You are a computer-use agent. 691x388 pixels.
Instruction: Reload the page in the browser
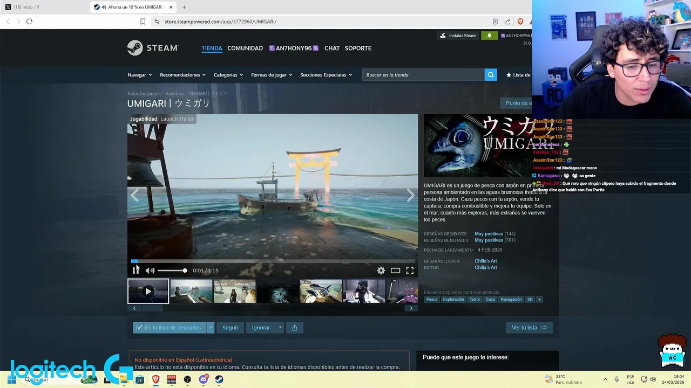pyautogui.click(x=29, y=22)
